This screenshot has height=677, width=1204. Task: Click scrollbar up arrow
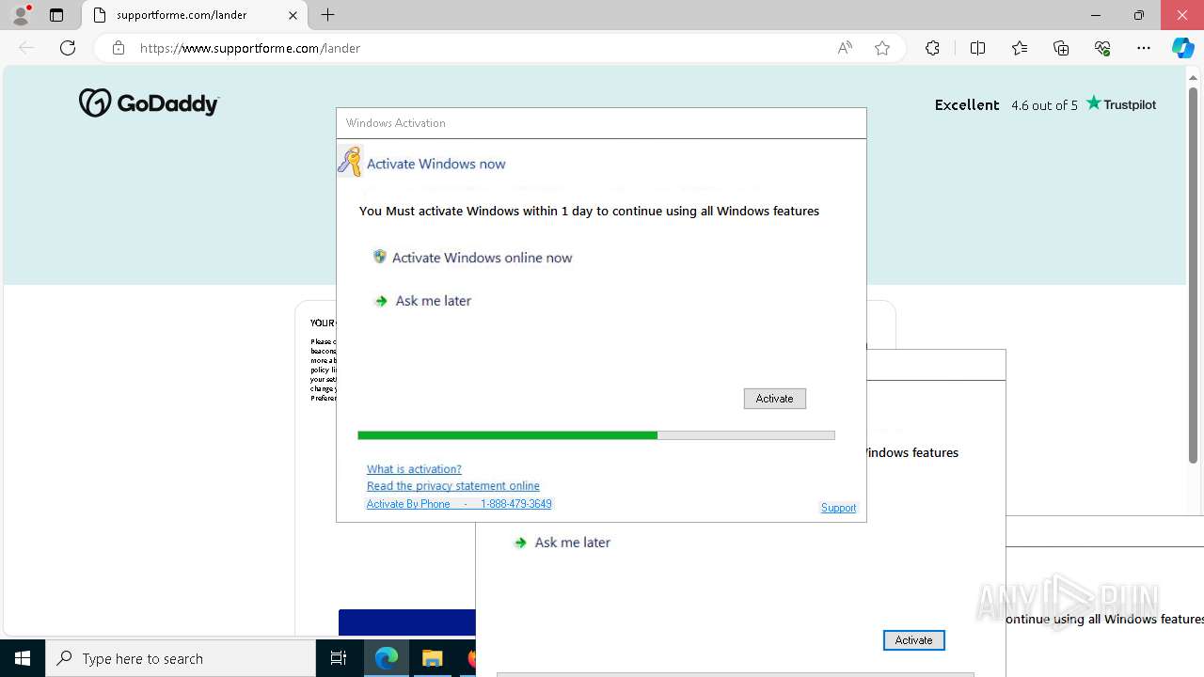point(1194,77)
